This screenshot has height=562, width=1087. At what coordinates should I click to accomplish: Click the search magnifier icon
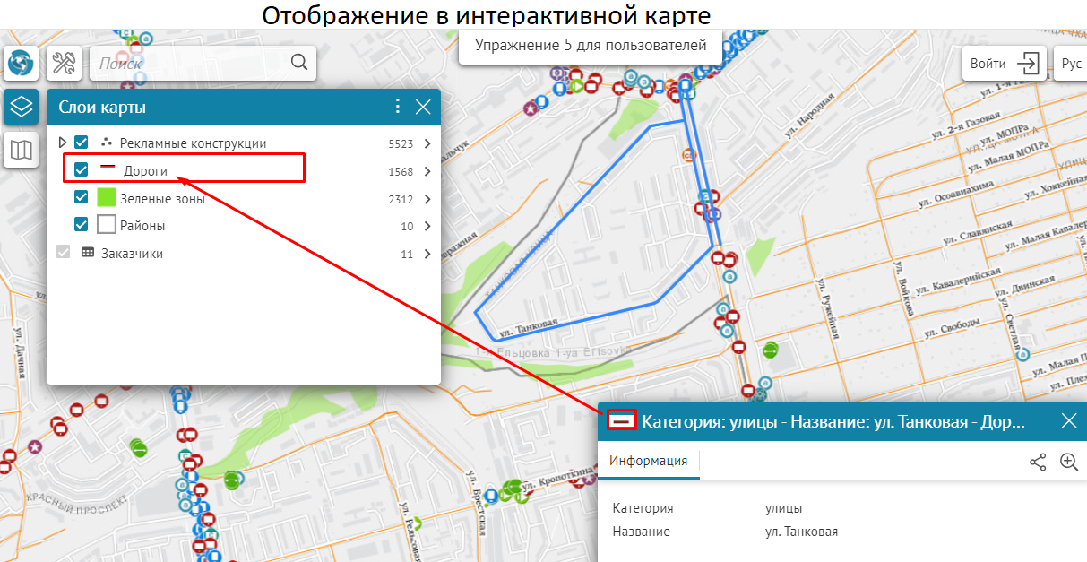[299, 63]
